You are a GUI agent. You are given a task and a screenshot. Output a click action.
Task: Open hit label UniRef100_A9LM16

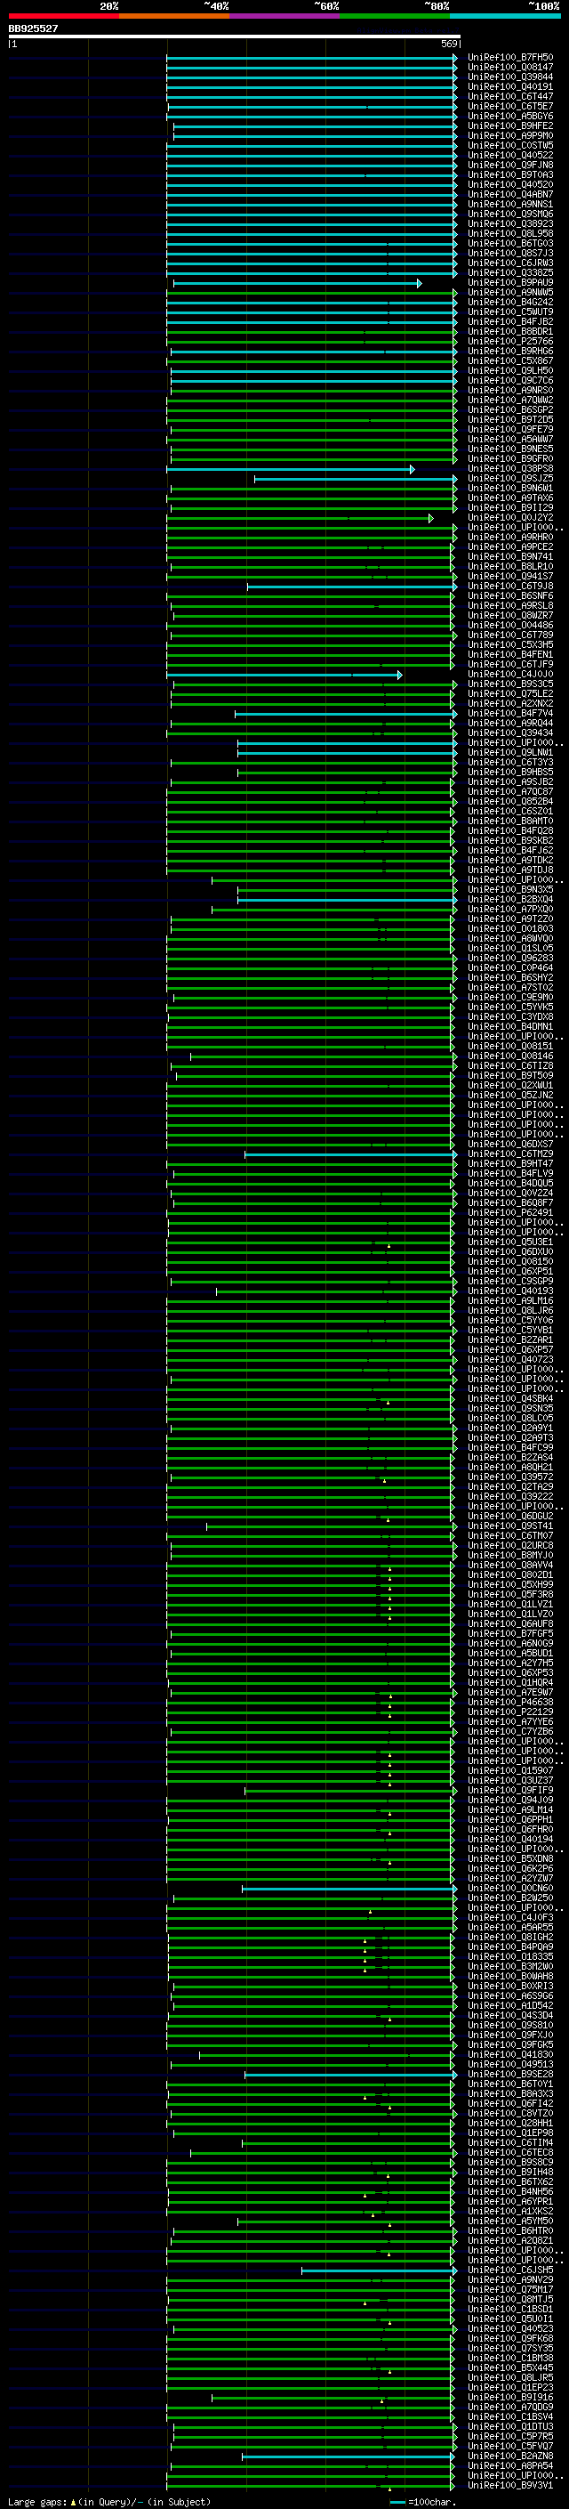(x=510, y=1300)
